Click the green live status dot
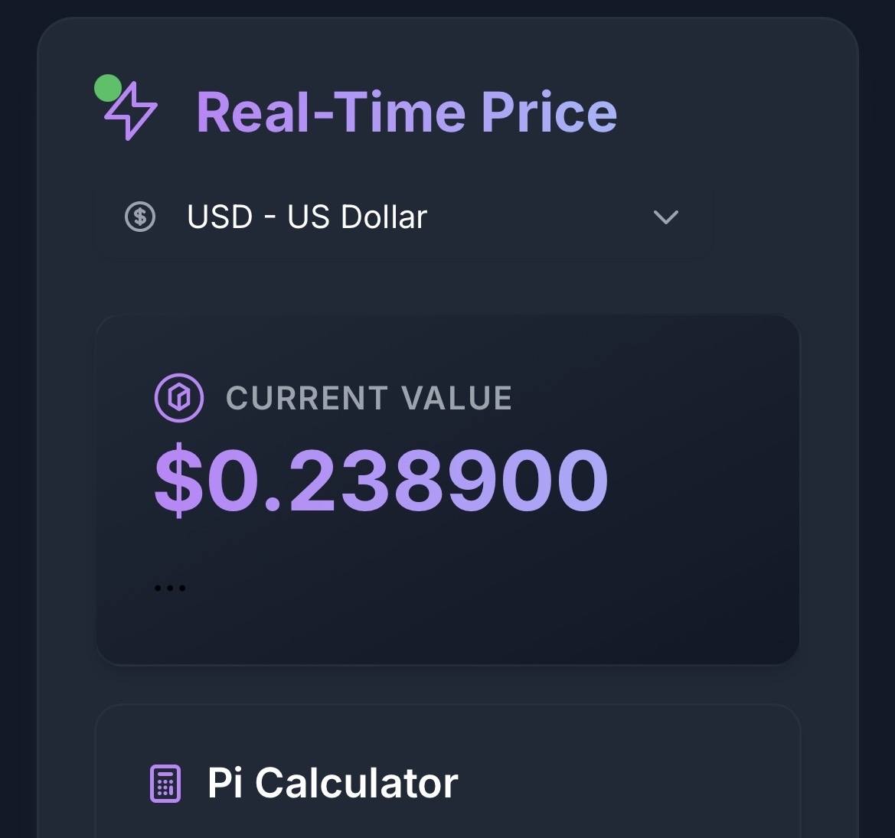Viewport: 895px width, 838px height. (x=107, y=88)
